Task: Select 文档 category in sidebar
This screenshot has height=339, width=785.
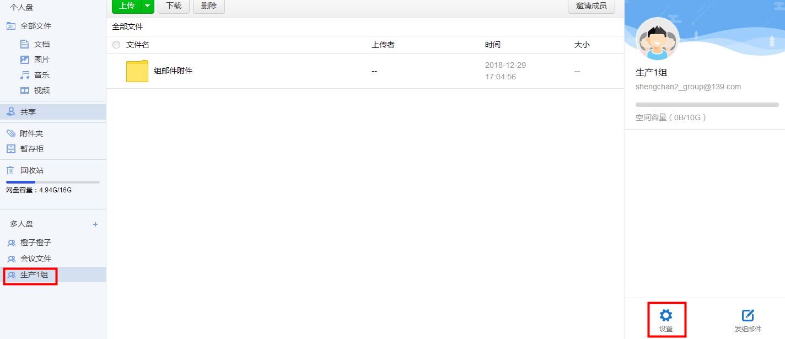Action: [x=41, y=44]
